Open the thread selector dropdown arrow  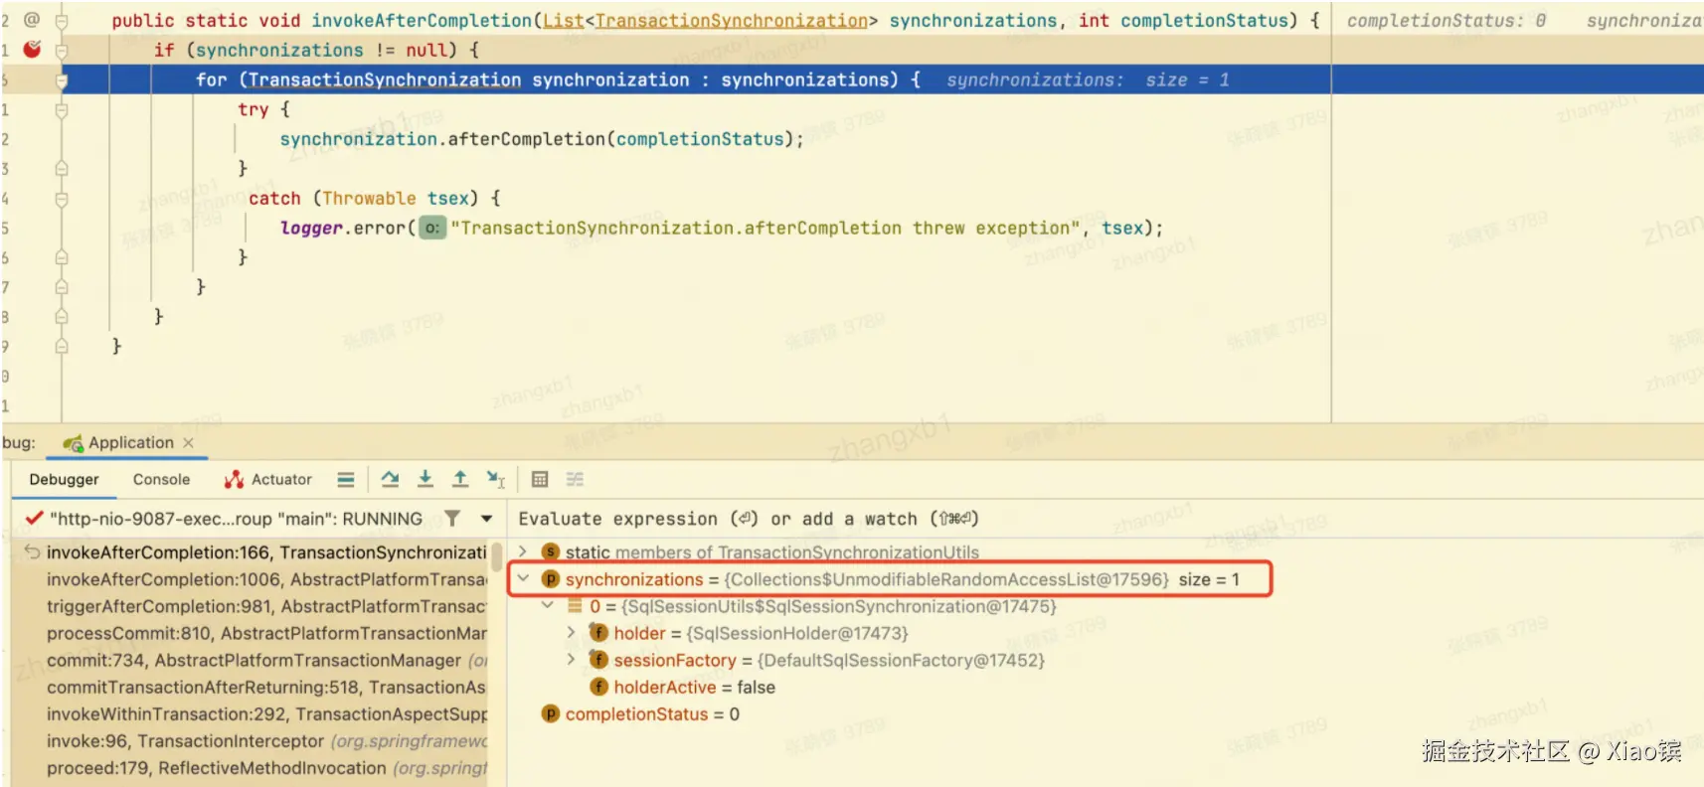[486, 519]
